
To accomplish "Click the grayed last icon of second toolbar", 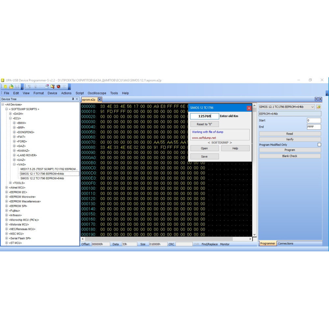I will 64,87.
